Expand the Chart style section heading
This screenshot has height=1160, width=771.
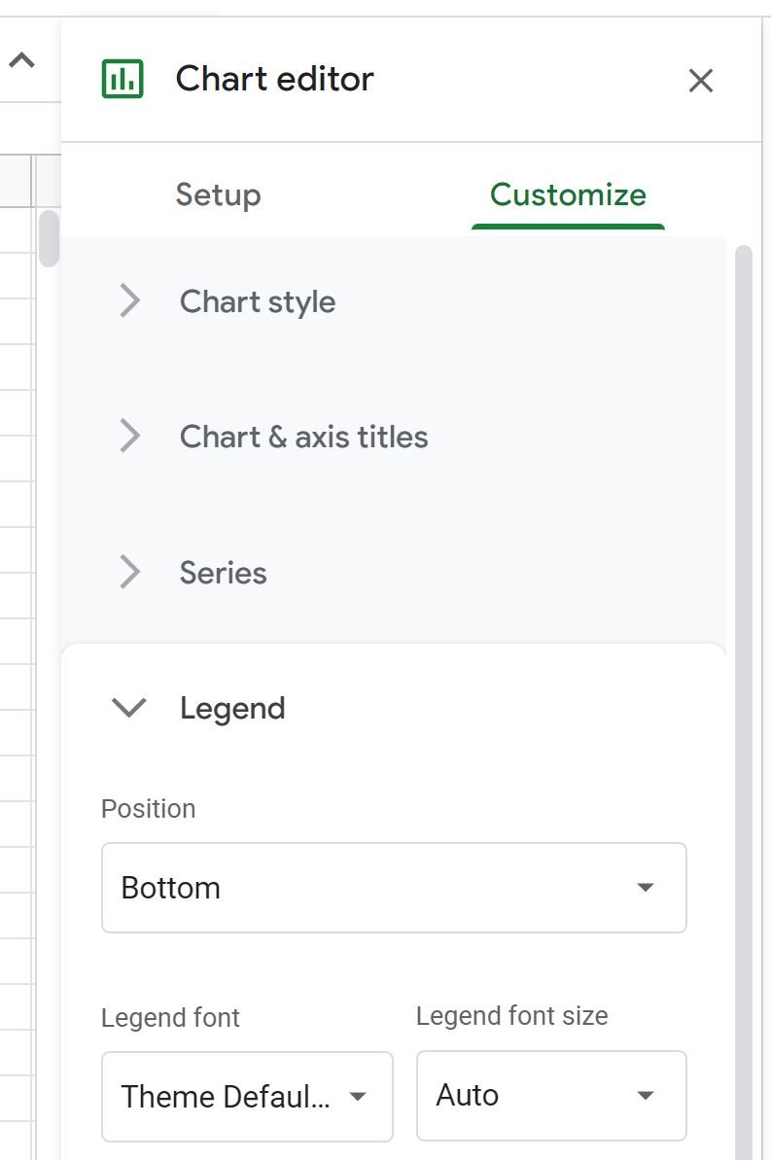[x=258, y=301]
